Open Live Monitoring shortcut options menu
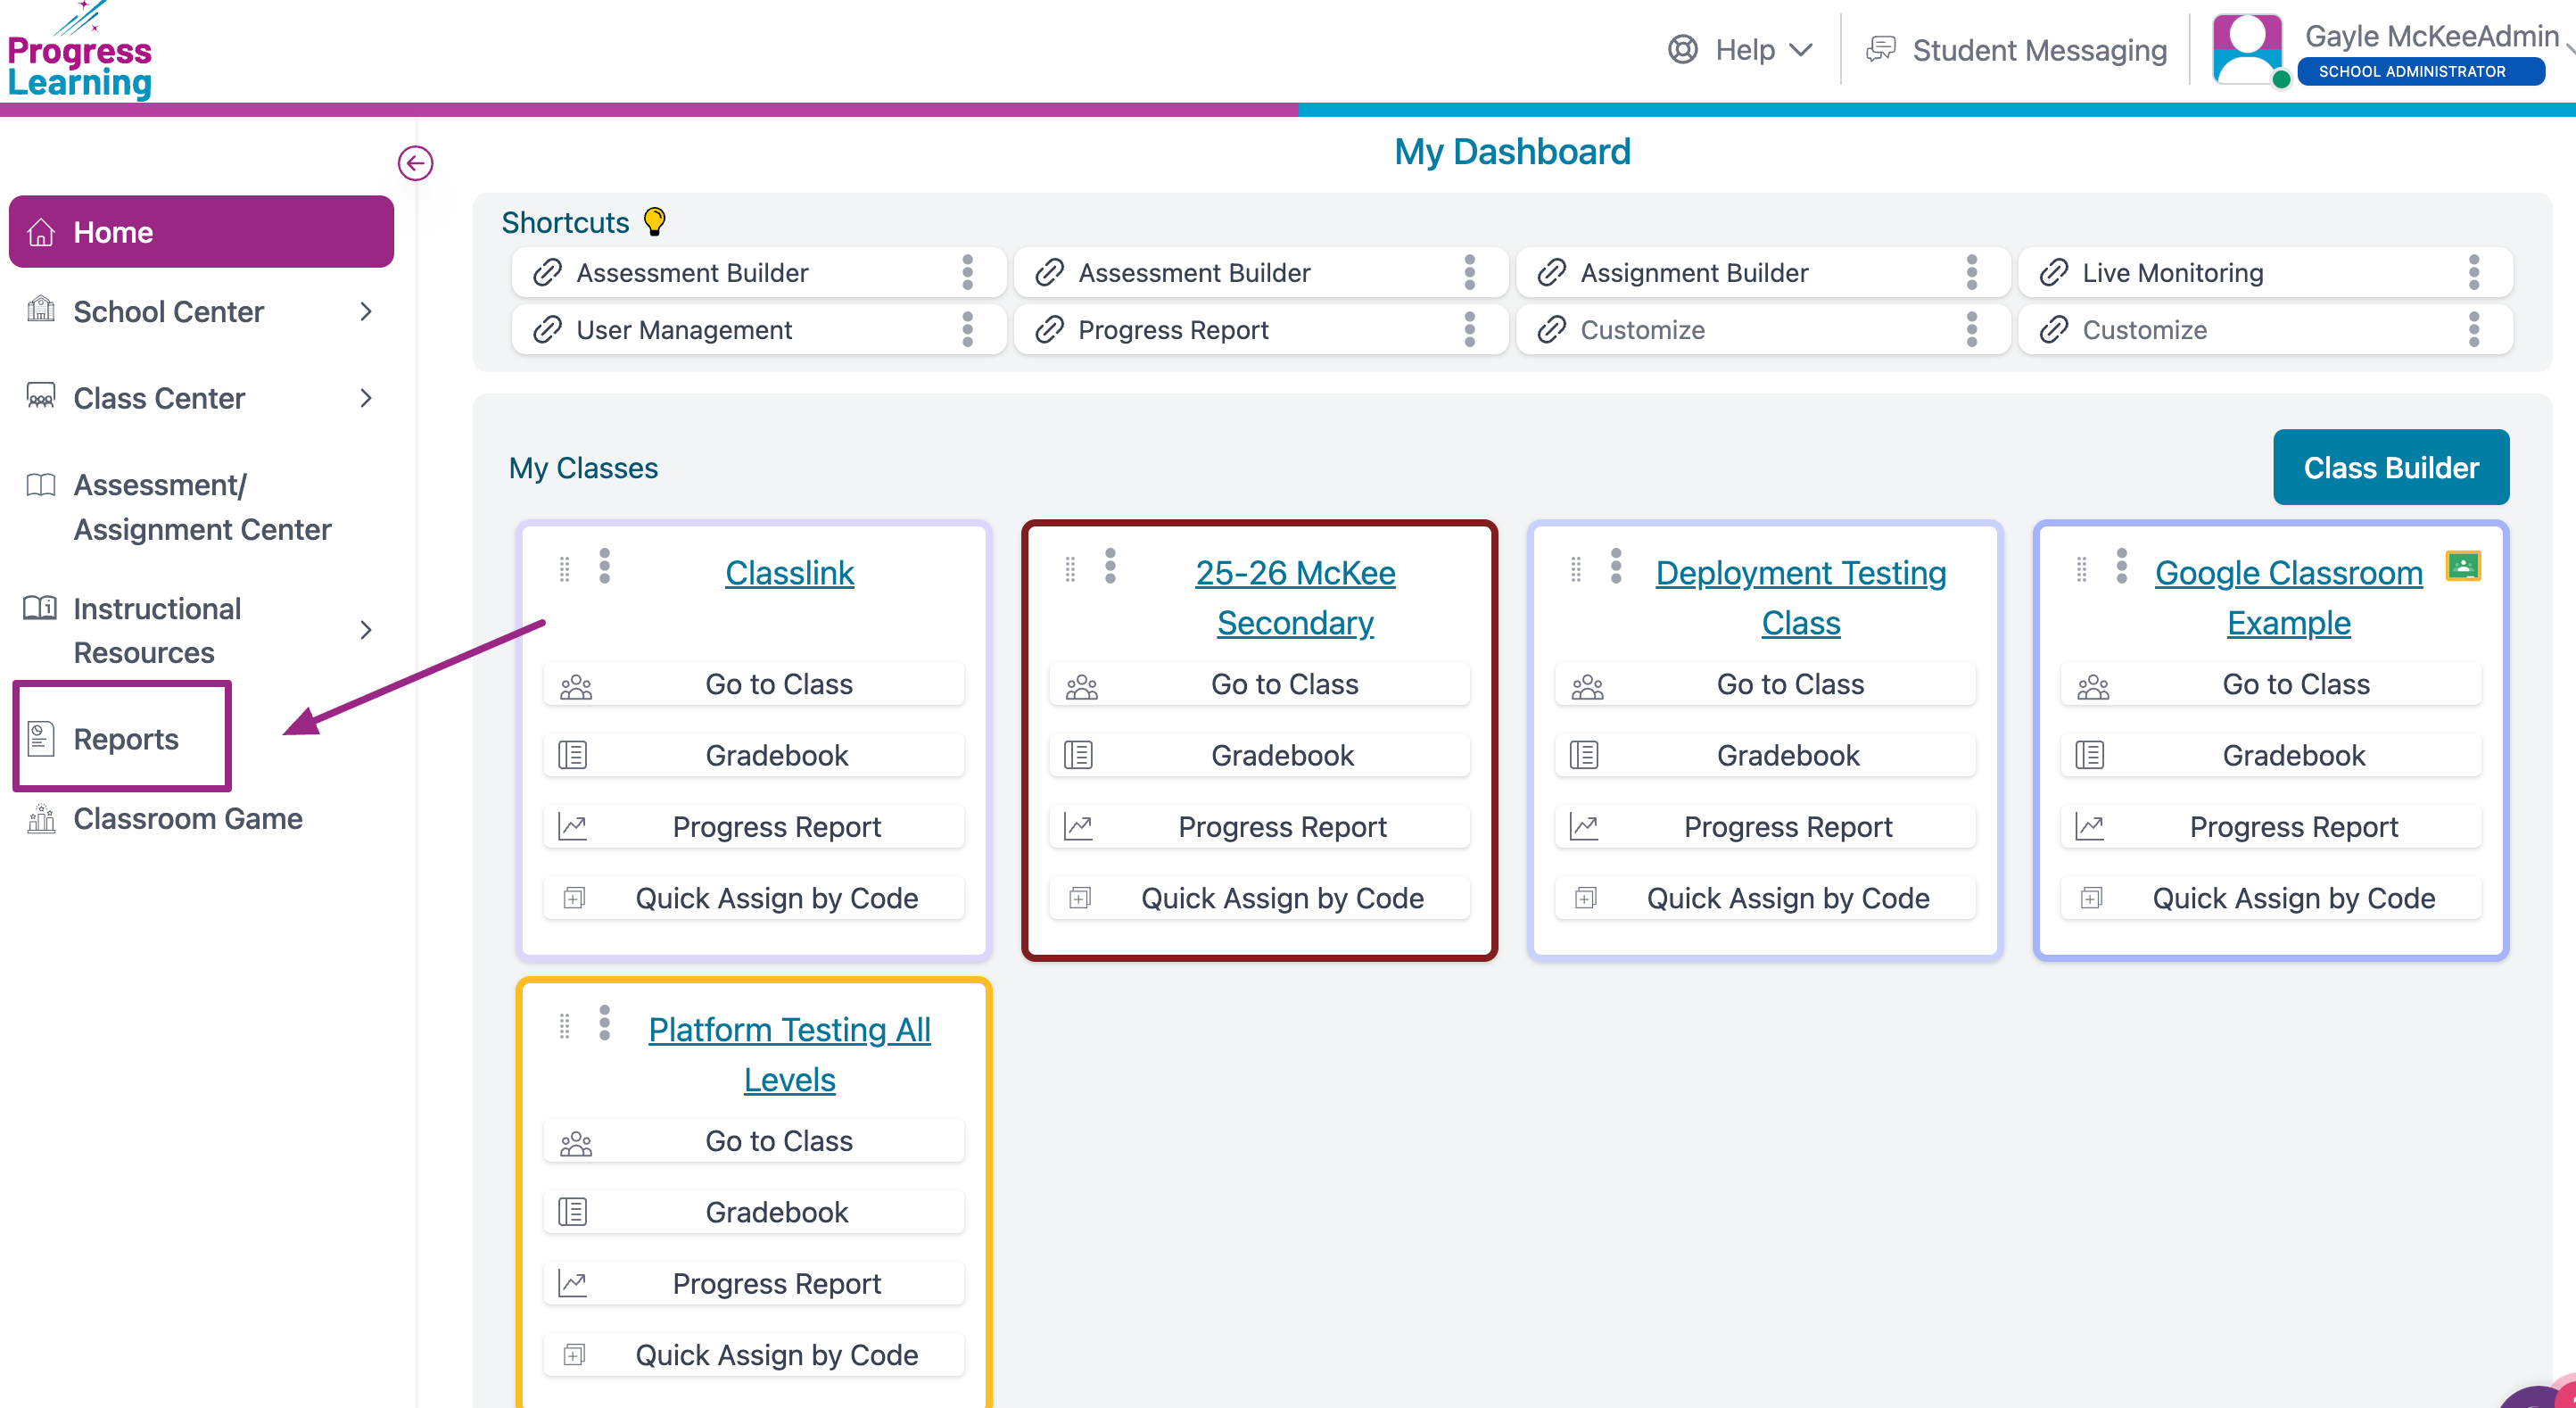 (2473, 272)
